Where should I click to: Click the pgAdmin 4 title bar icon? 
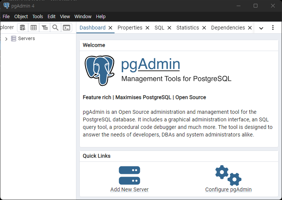tap(6, 6)
